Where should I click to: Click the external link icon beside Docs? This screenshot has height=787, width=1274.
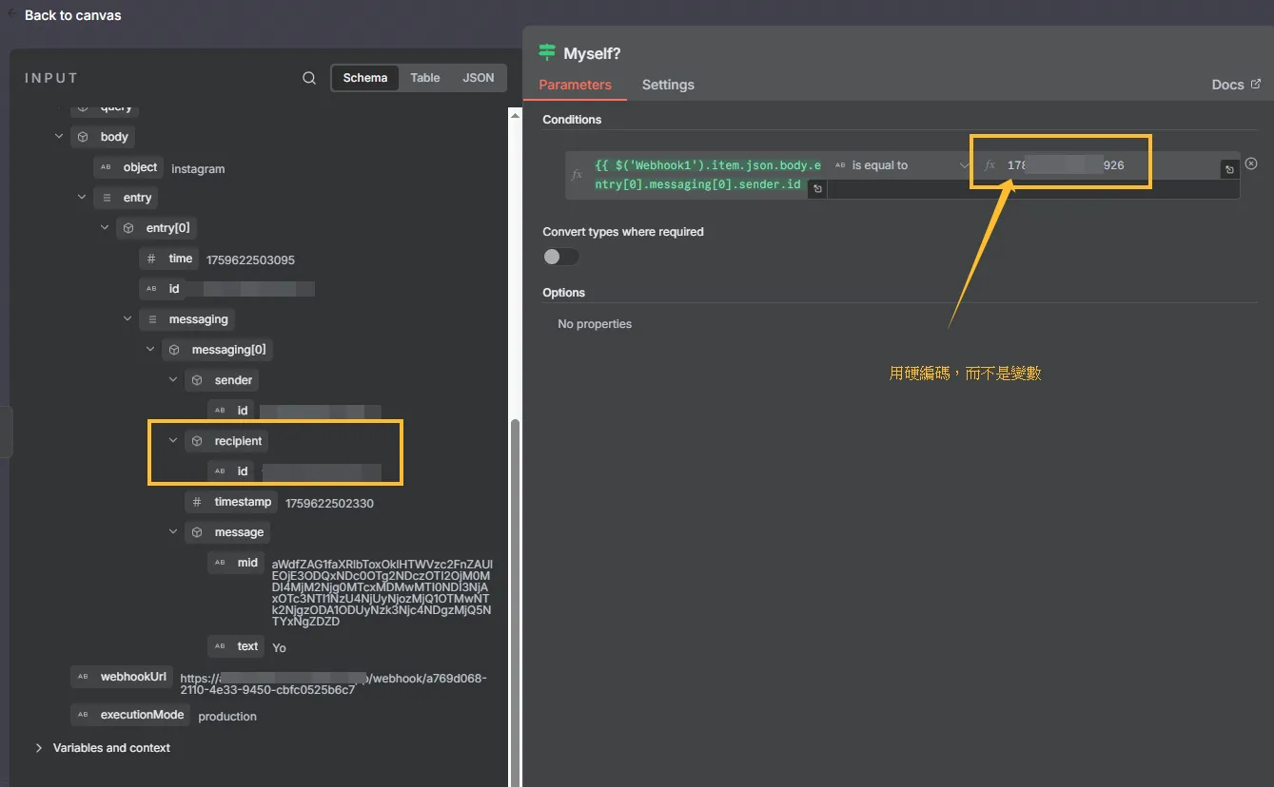click(x=1256, y=85)
